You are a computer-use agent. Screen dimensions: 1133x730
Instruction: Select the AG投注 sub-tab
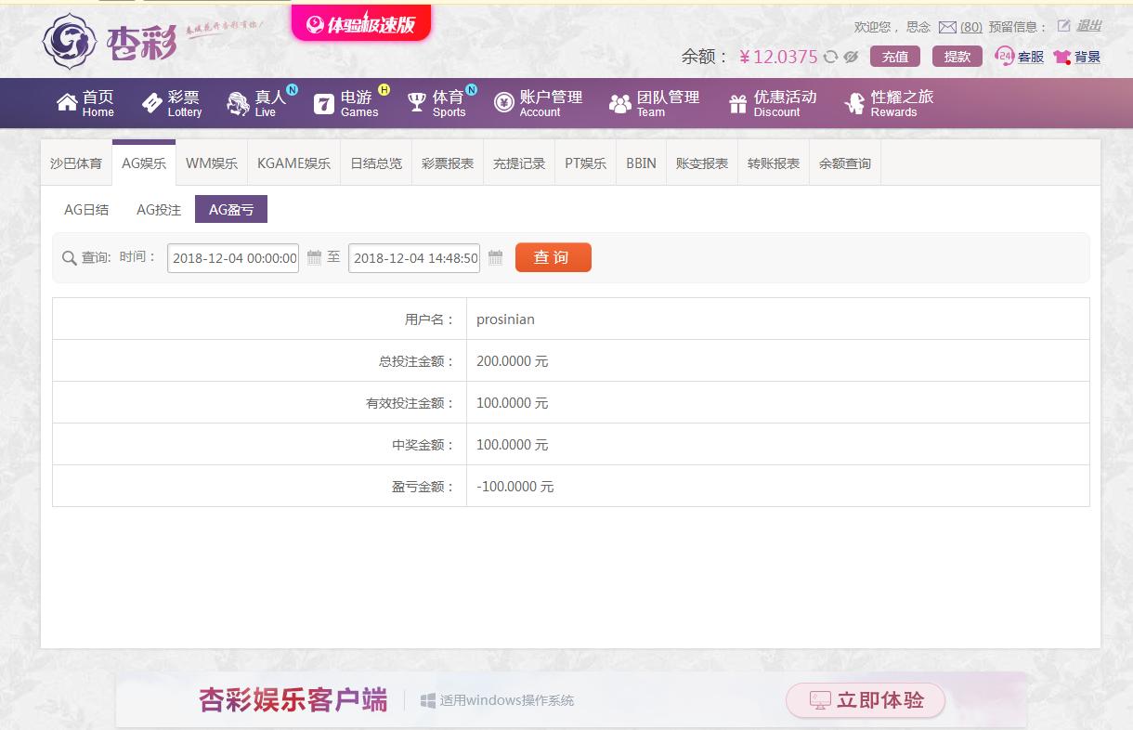[159, 210]
